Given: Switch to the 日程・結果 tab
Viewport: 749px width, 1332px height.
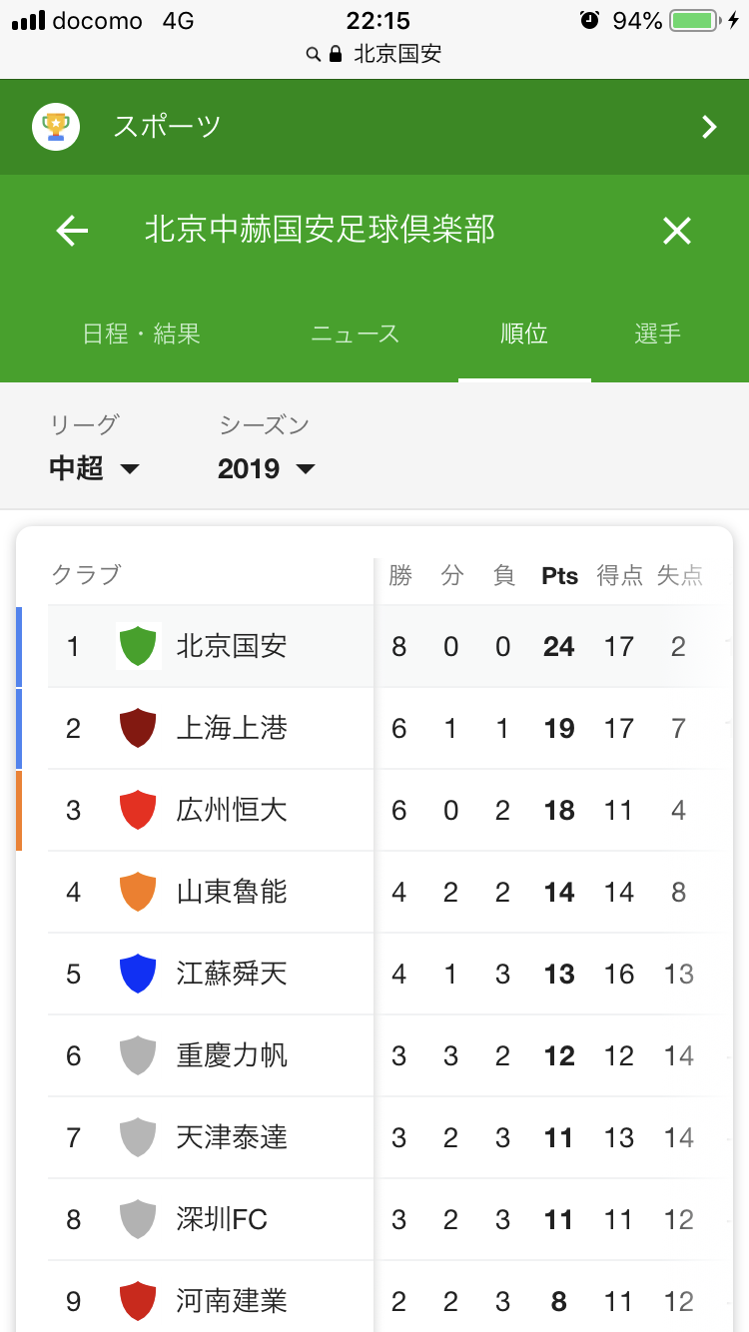Looking at the screenshot, I should coord(142,333).
